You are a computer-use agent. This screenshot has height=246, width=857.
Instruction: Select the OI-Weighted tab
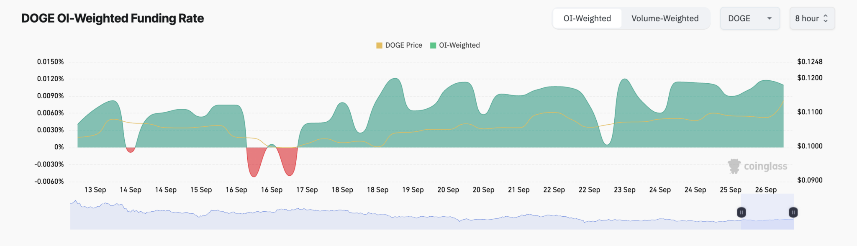coord(587,18)
